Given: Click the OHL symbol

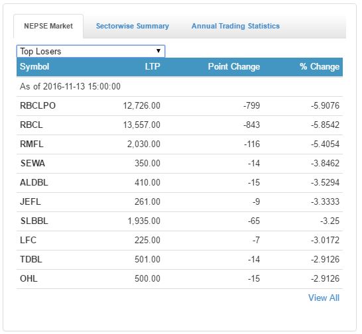Looking at the screenshot, I should pos(29,278).
